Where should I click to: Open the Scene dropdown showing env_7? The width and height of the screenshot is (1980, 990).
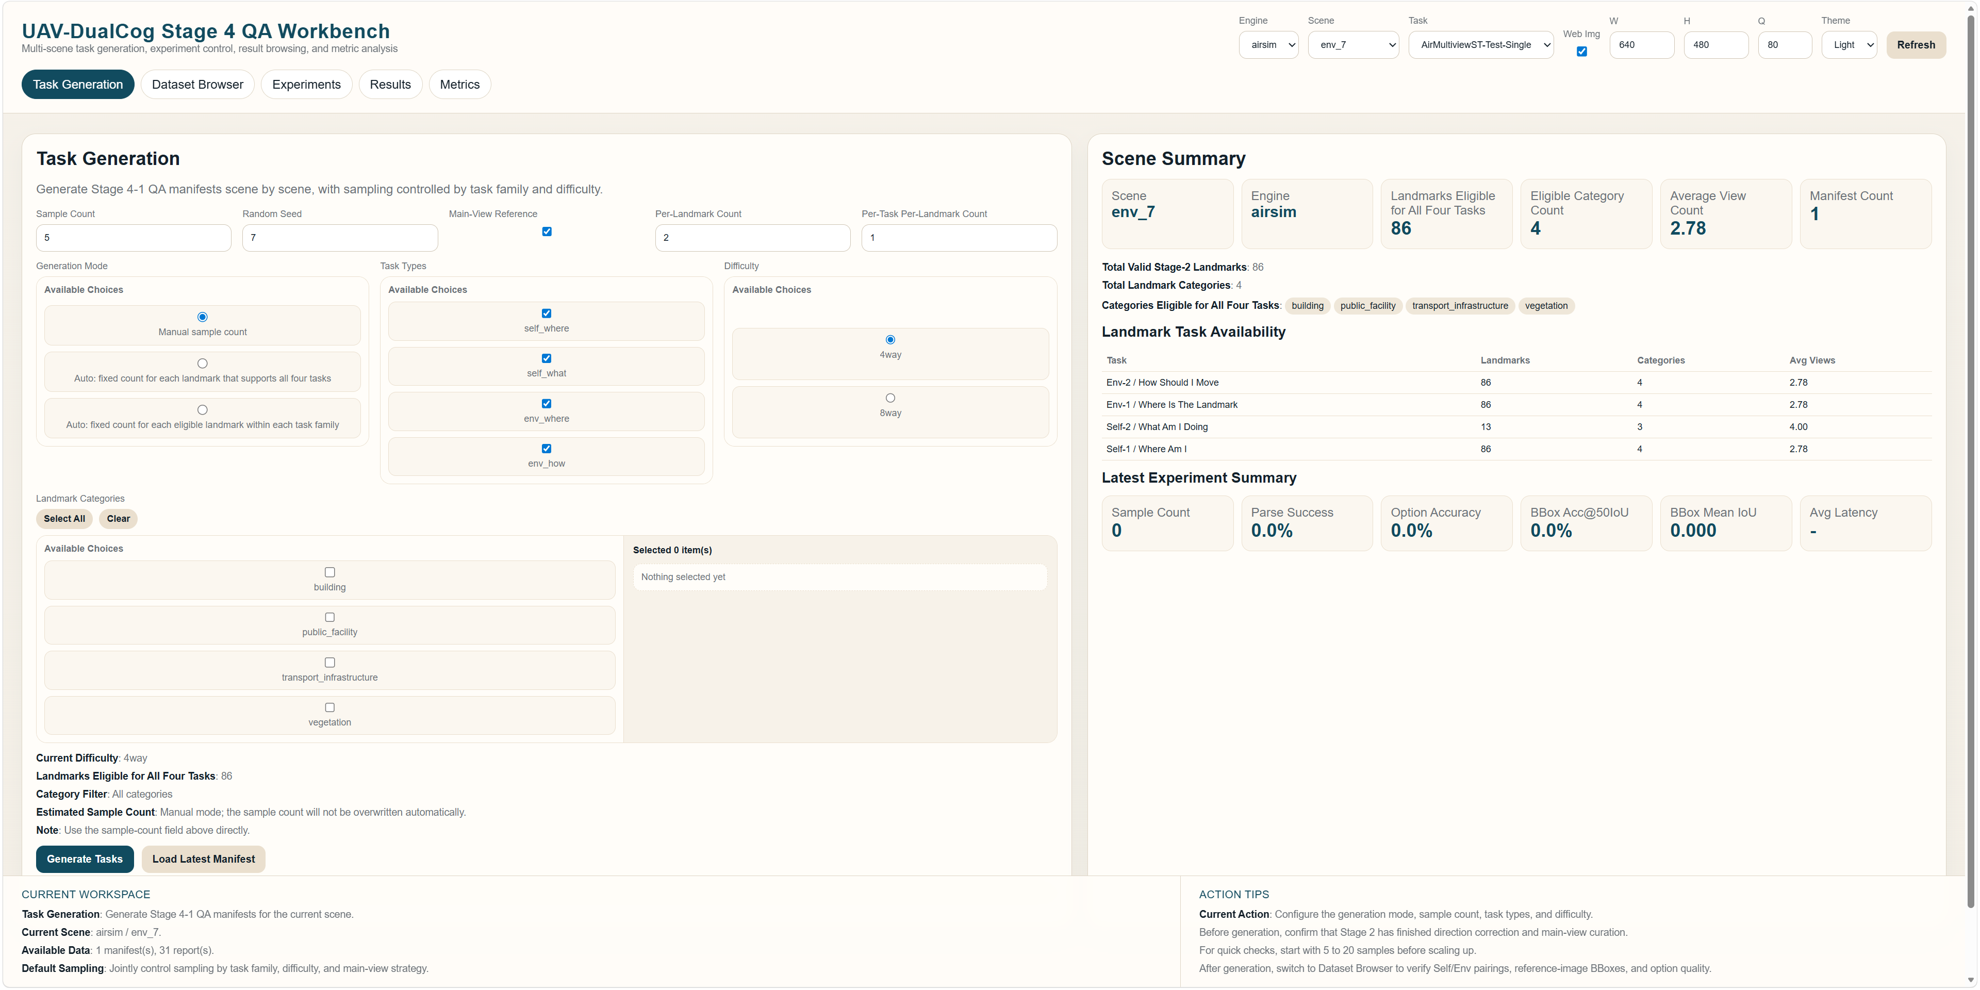click(x=1353, y=44)
